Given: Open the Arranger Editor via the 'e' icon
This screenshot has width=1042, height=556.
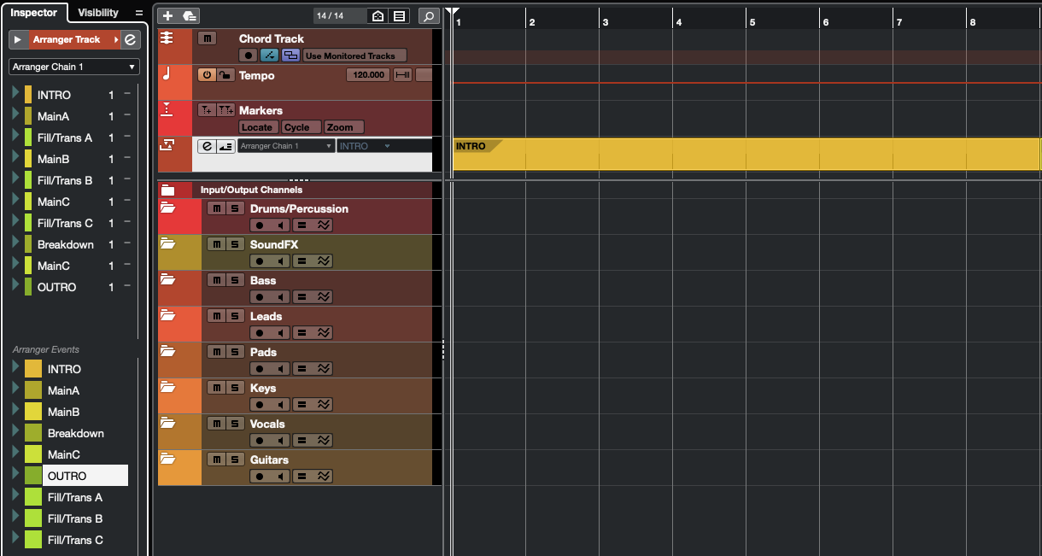Looking at the screenshot, I should point(205,145).
